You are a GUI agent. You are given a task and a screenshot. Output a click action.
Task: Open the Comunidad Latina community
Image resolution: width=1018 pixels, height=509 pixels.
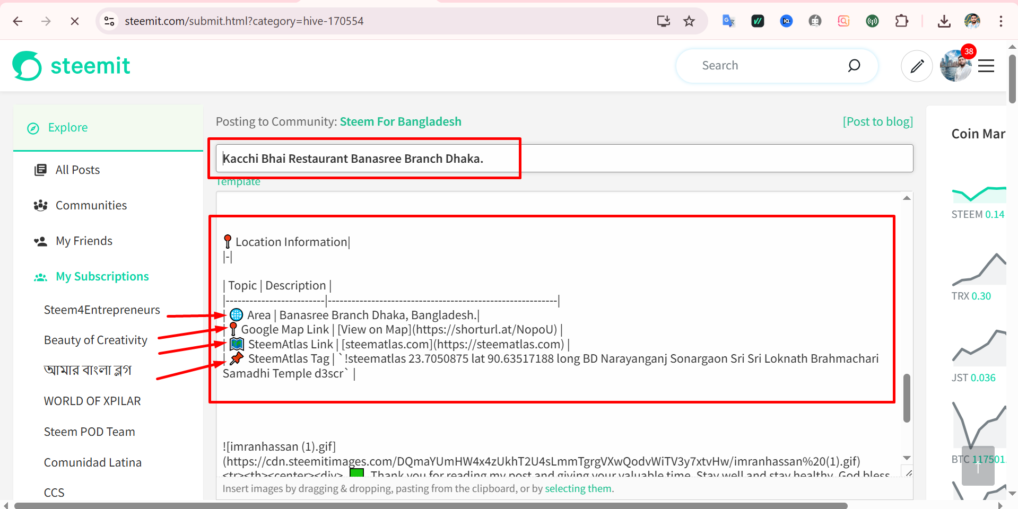(93, 462)
